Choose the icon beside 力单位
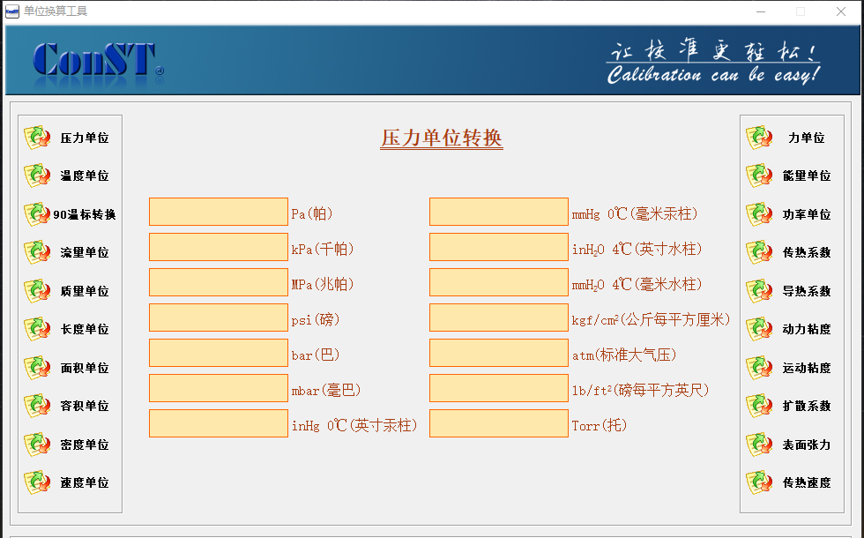Image resolution: width=864 pixels, height=538 pixels. pos(759,138)
